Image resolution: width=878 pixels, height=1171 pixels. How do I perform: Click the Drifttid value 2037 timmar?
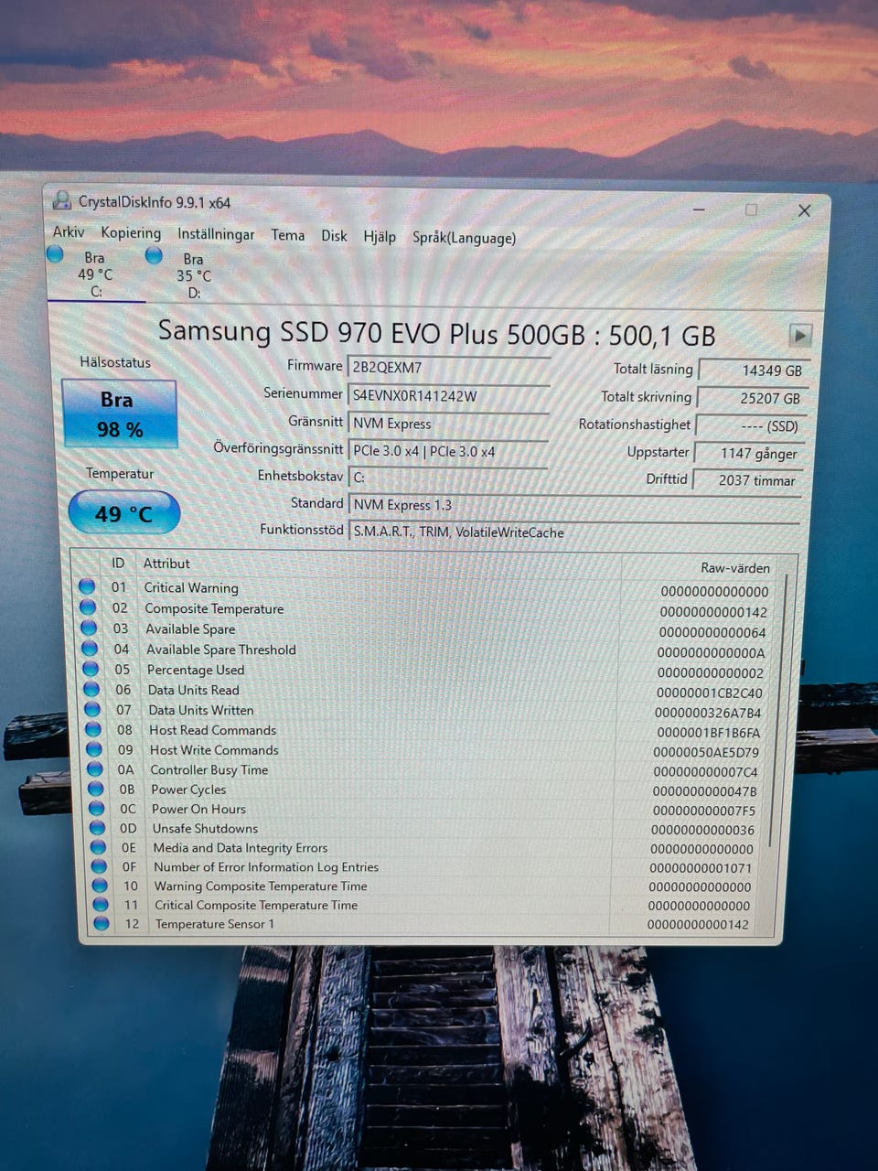pos(748,480)
